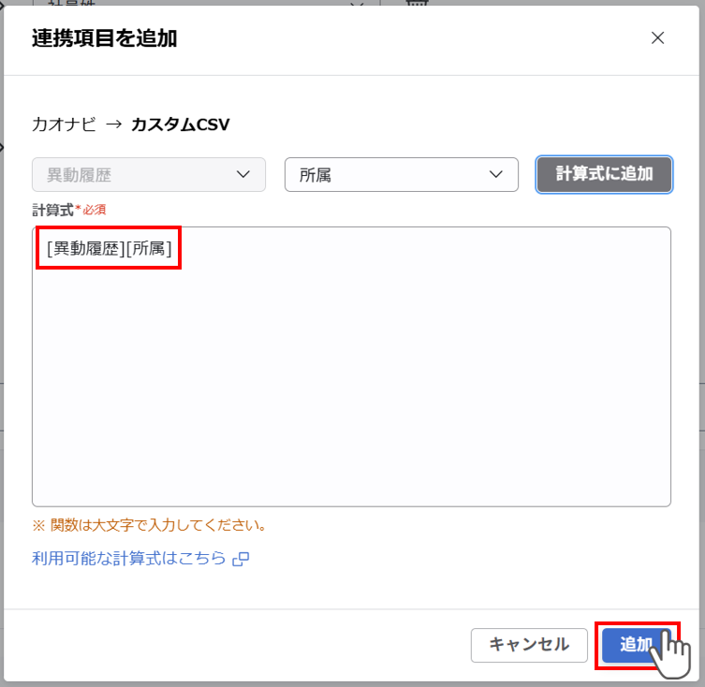The image size is (705, 687).
Task: Click inside the 計算式 text area
Action: (352, 366)
